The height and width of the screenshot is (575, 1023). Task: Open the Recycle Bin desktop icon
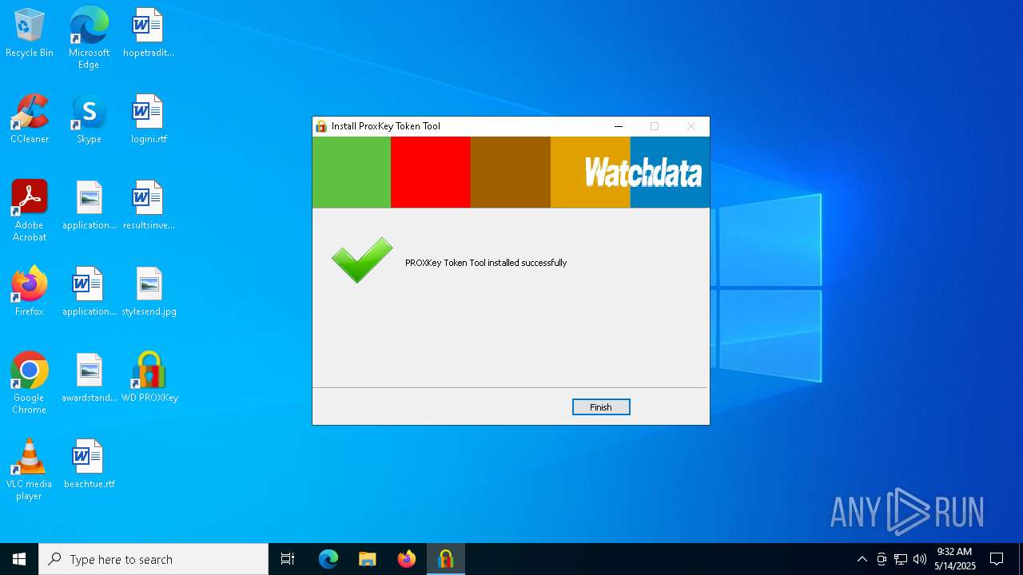click(x=30, y=34)
